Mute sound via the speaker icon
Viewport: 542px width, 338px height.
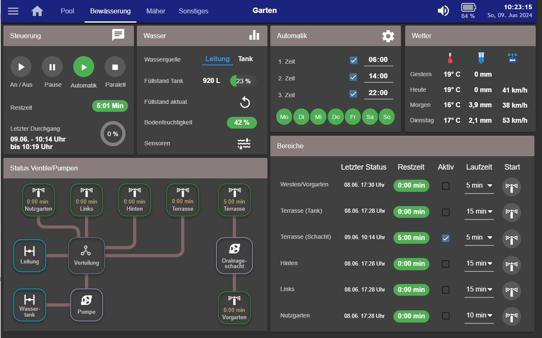point(443,11)
